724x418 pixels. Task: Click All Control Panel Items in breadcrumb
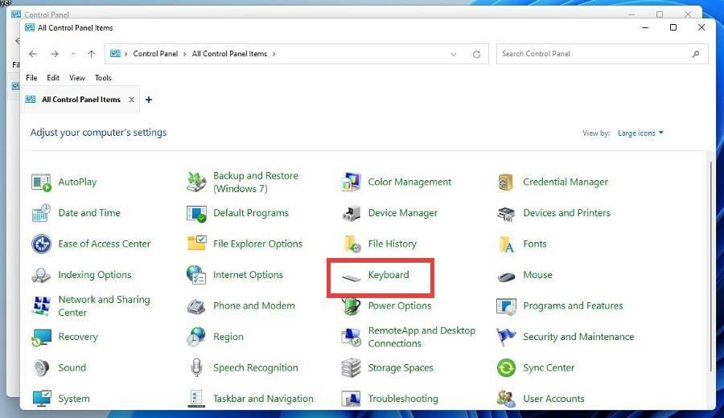(229, 54)
